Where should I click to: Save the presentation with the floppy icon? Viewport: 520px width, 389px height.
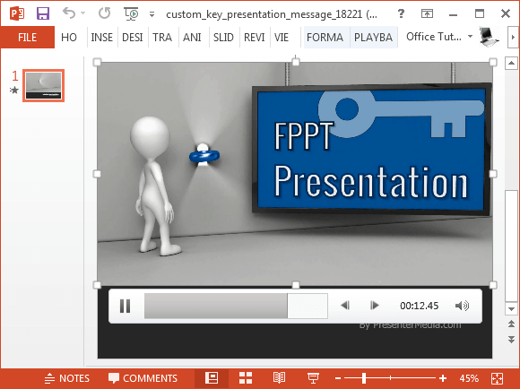click(x=43, y=14)
